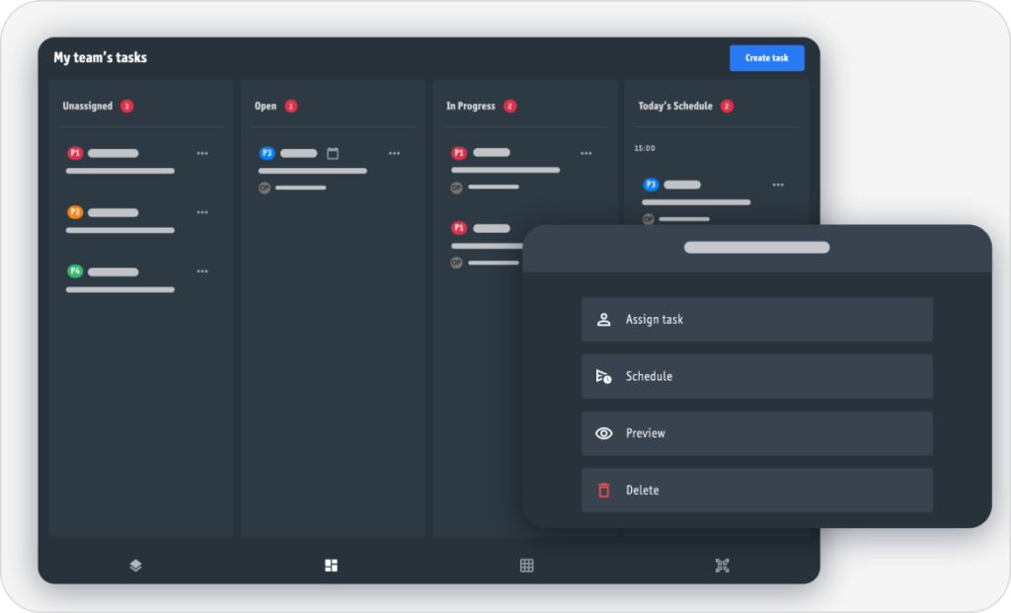Expand the app using the fullscreen icon

point(722,566)
